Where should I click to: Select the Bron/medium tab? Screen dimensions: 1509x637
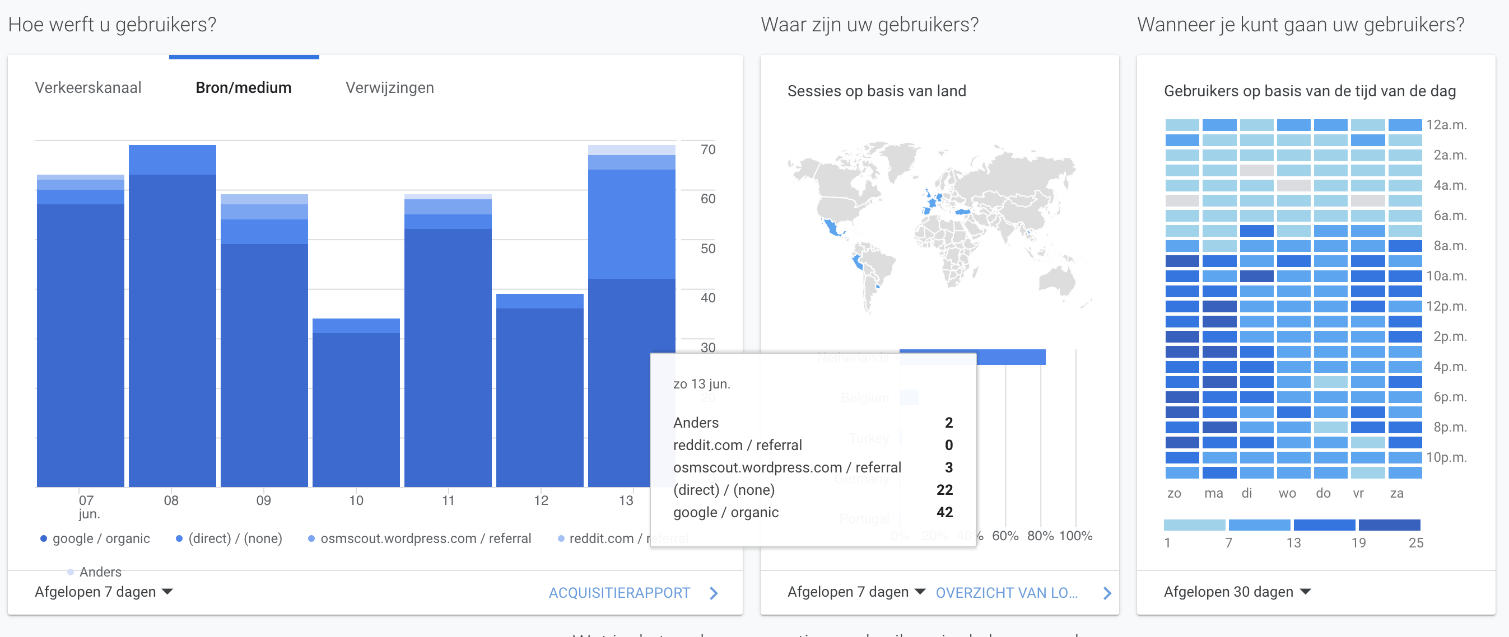(x=244, y=88)
